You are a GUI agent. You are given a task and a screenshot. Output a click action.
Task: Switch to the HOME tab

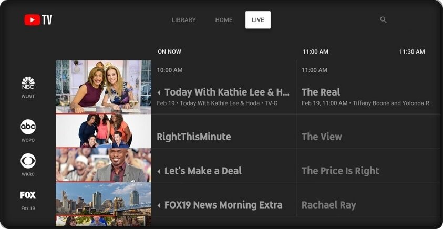tap(224, 20)
